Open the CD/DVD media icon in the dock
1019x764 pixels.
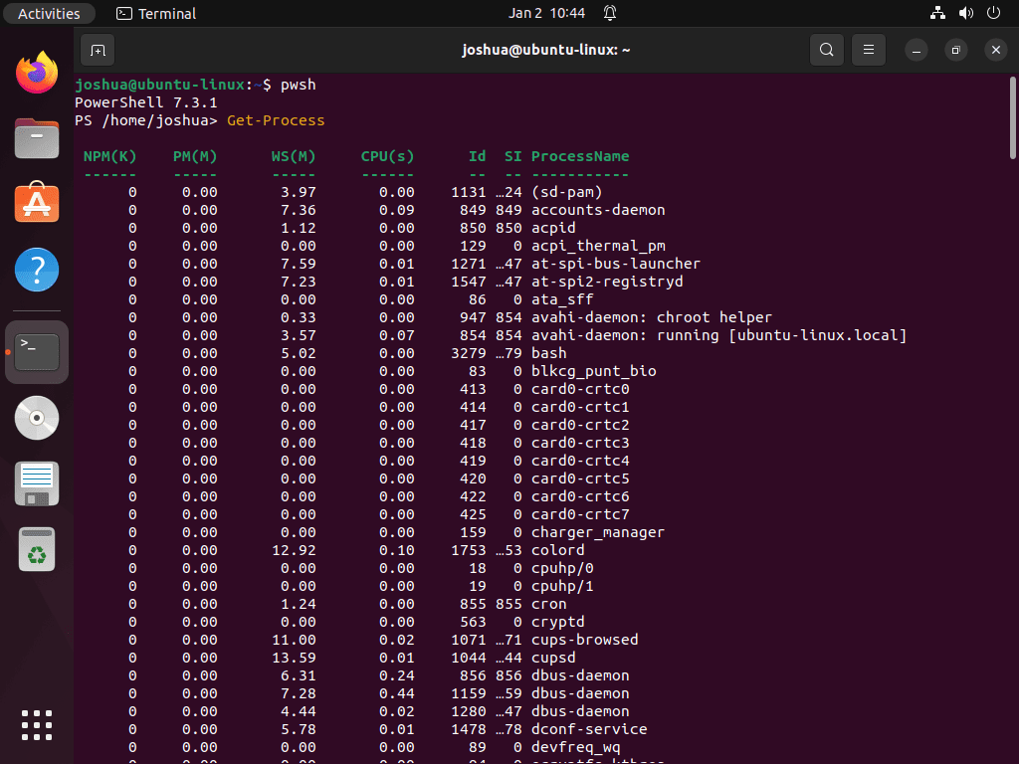(36, 418)
